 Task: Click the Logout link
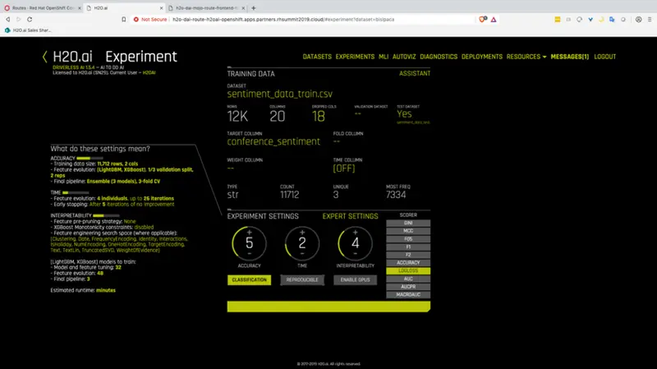pos(605,57)
